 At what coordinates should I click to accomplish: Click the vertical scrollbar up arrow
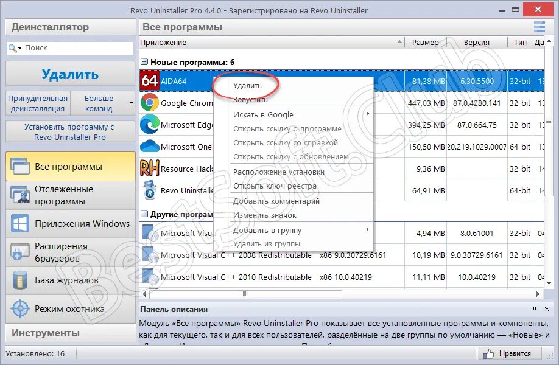549,41
